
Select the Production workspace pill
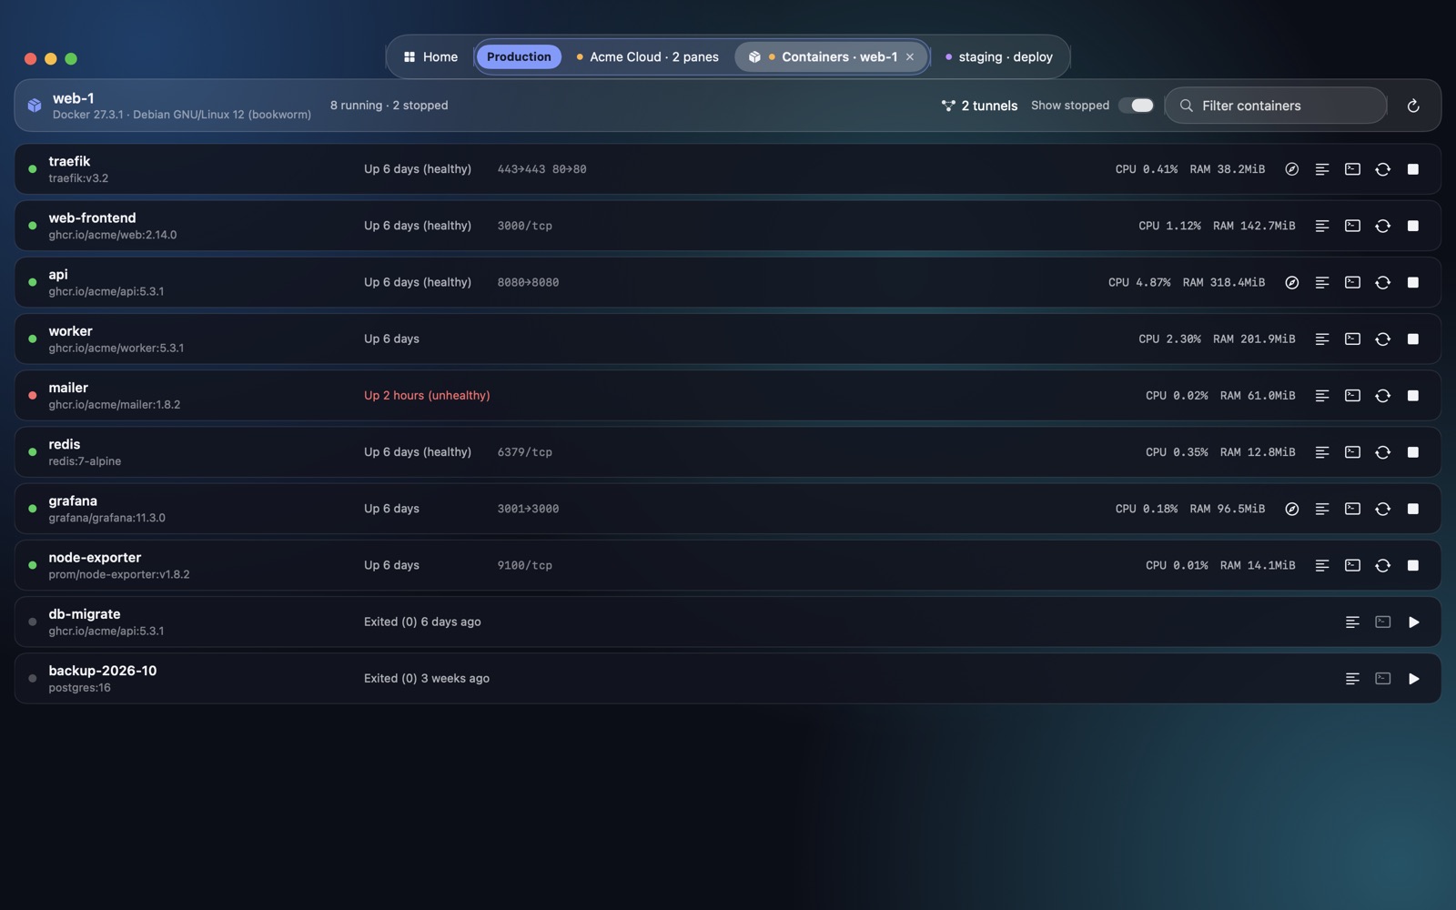(x=519, y=56)
